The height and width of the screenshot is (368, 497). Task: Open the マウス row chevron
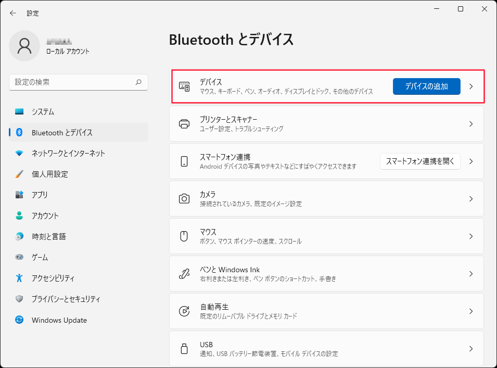[x=471, y=236]
